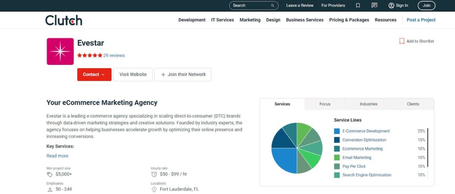Click the Pay Per Click swatch
This screenshot has height=194, width=455.
click(x=337, y=167)
